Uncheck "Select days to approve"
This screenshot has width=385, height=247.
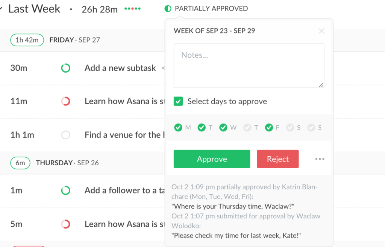(178, 101)
